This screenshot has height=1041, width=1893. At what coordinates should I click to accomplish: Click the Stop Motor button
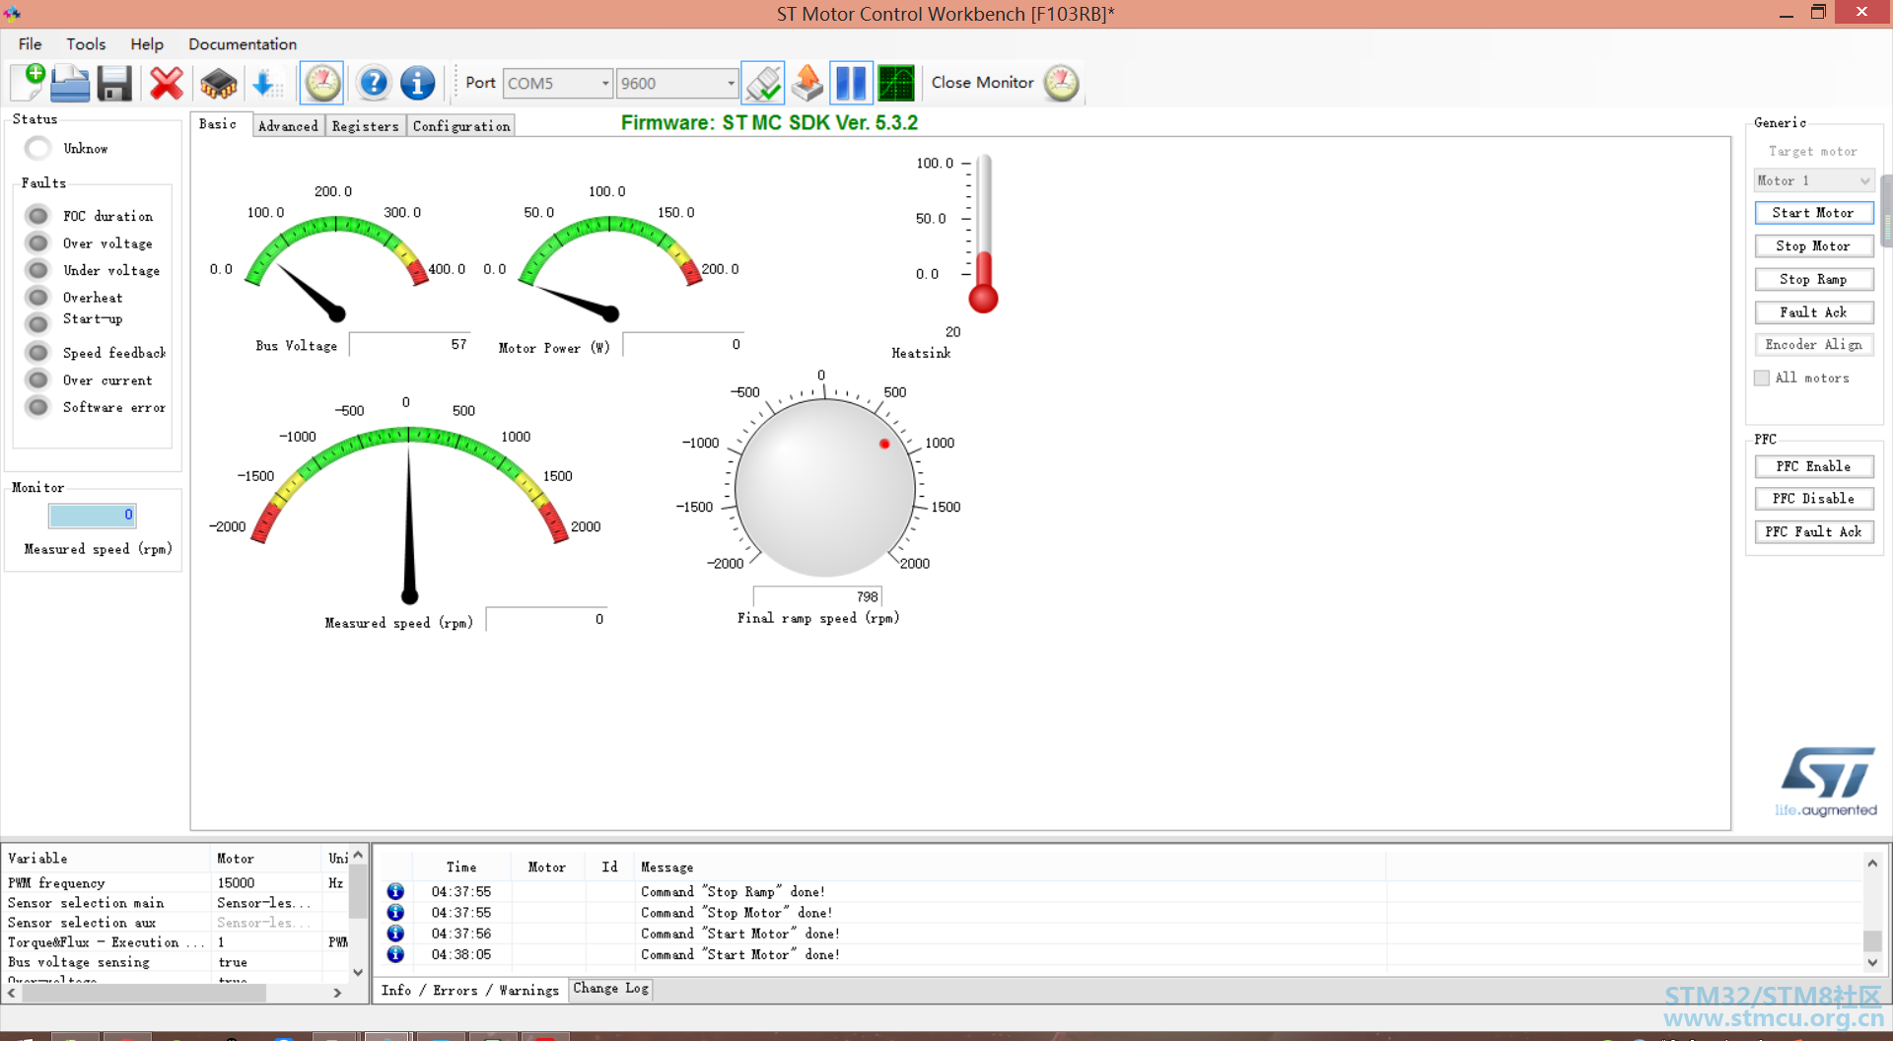1813,245
